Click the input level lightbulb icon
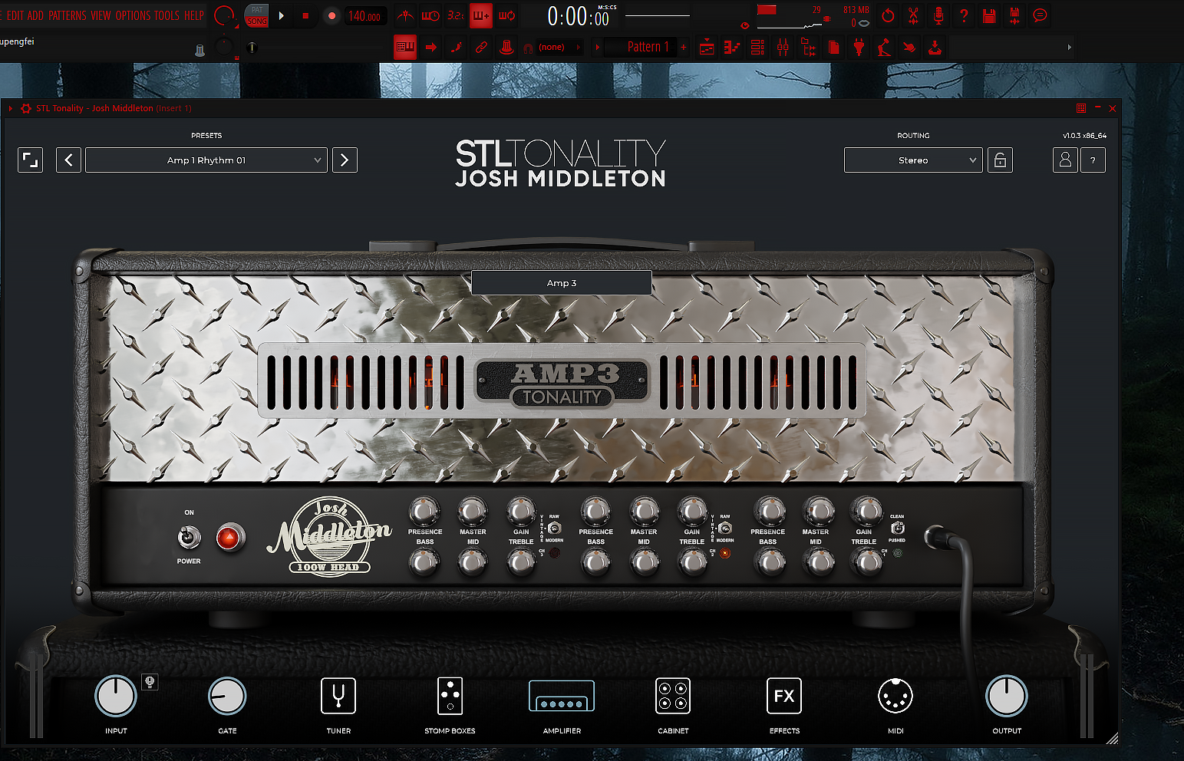The width and height of the screenshot is (1184, 761). click(150, 681)
